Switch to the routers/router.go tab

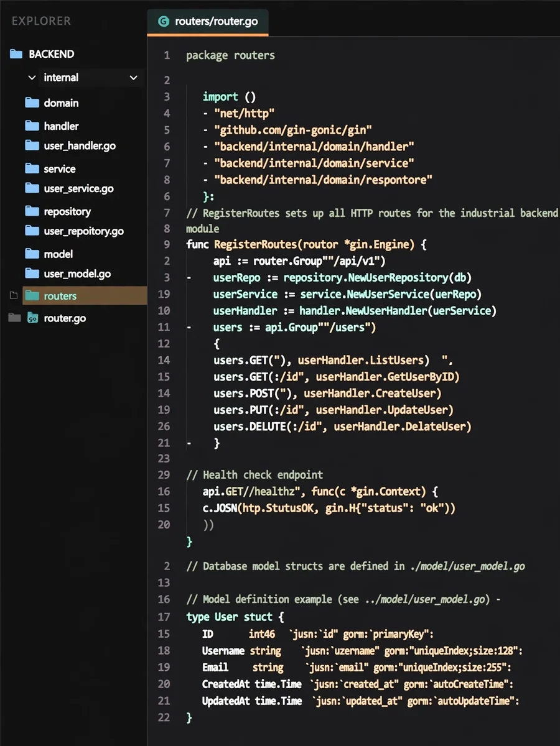(x=208, y=21)
